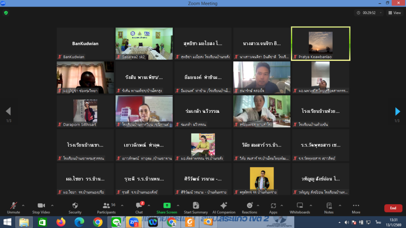Toggle Stop Video camera
This screenshot has width=406, height=228.
[x=41, y=208]
